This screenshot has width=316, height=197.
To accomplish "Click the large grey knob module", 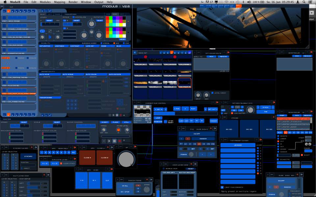I will (126, 159).
